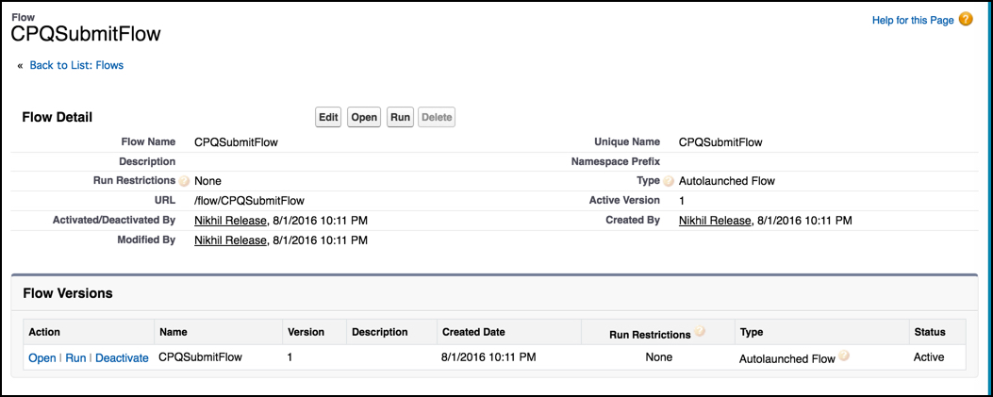Screen dimensions: 993x397
Task: Open Nikhil Release user under Modified By
Action: click(230, 240)
